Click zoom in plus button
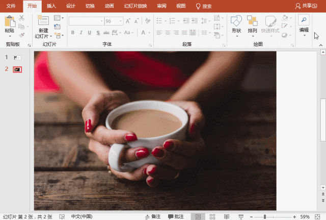Viewport: 326px width, 220px height. (x=294, y=217)
